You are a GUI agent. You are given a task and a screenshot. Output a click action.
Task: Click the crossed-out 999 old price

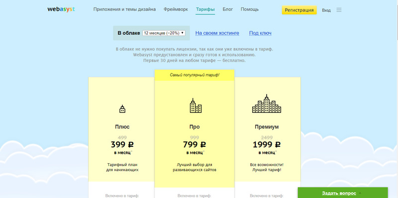(195, 137)
